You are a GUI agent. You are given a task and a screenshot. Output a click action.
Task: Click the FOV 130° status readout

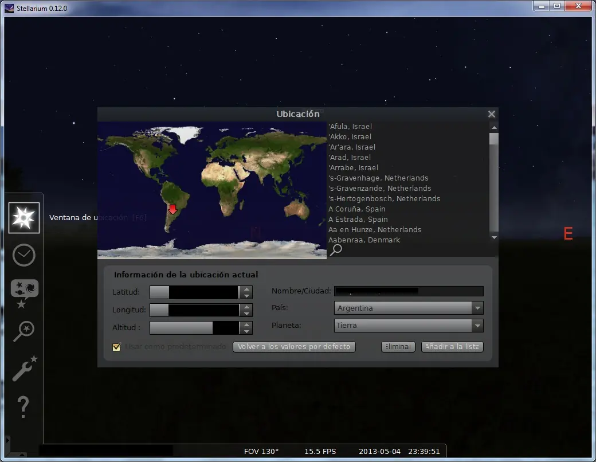tap(261, 451)
